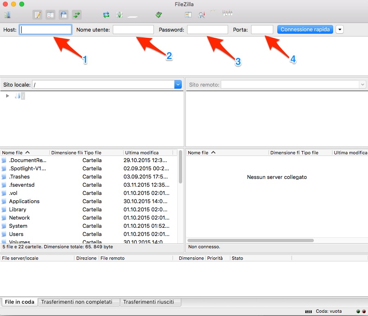368x316 pixels.
Task: Click the folder icon next to Applications
Action: pyautogui.click(x=4, y=201)
